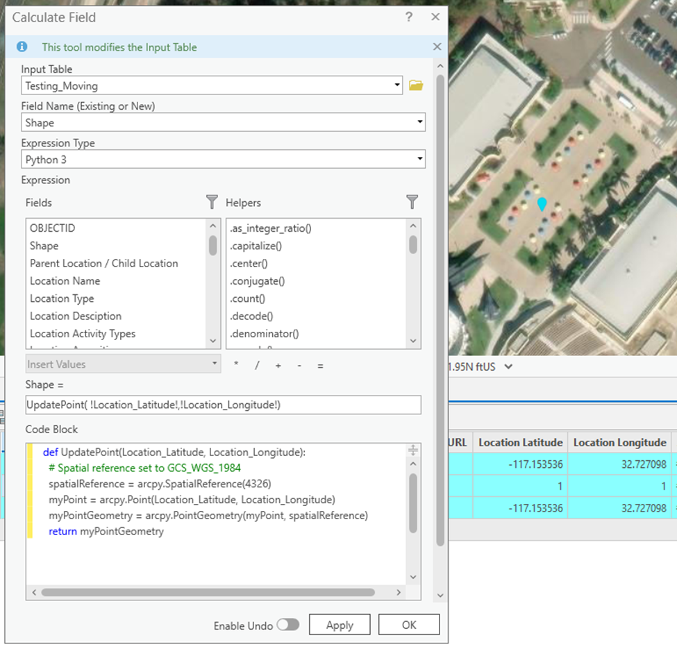Click the Fields filter funnel icon
Image resolution: width=677 pixels, height=649 pixels.
tap(212, 202)
